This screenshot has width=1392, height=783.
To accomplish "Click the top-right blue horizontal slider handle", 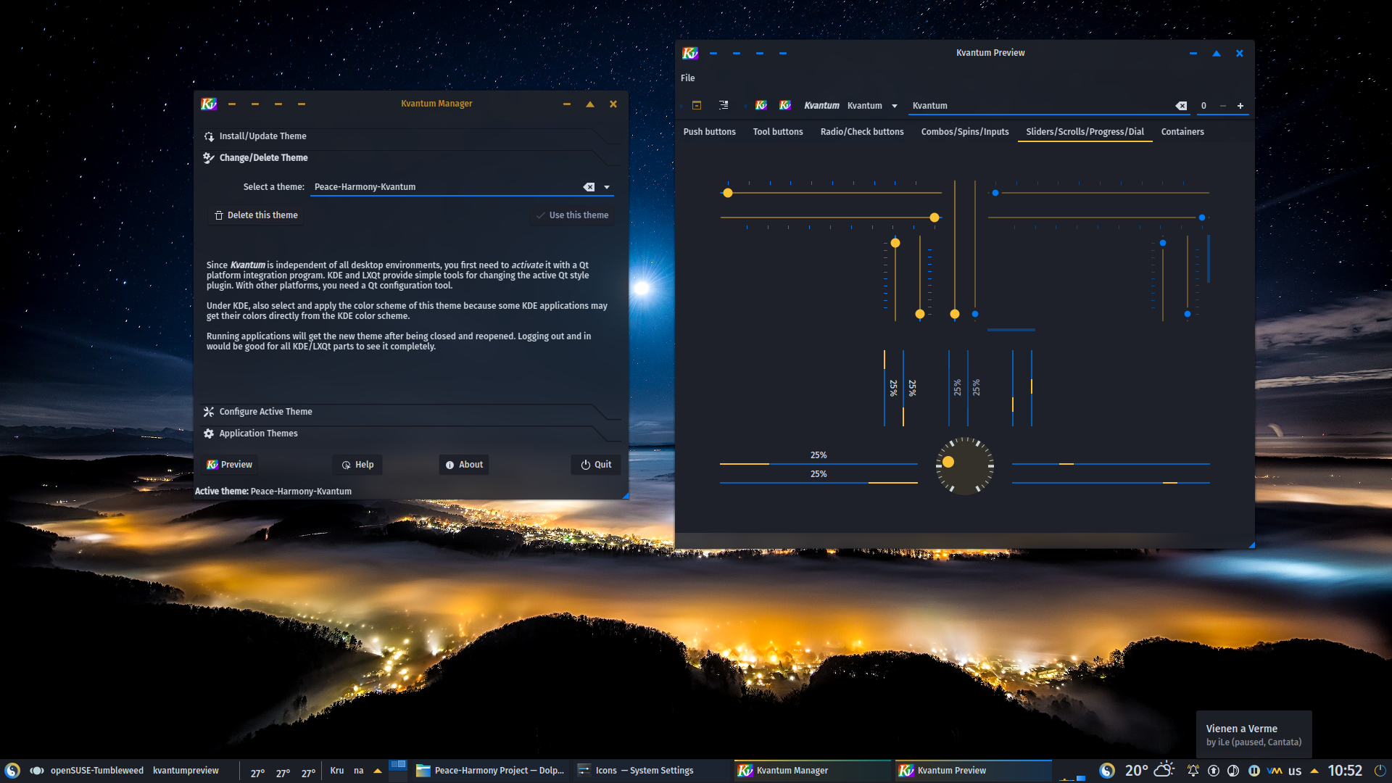I will click(995, 193).
